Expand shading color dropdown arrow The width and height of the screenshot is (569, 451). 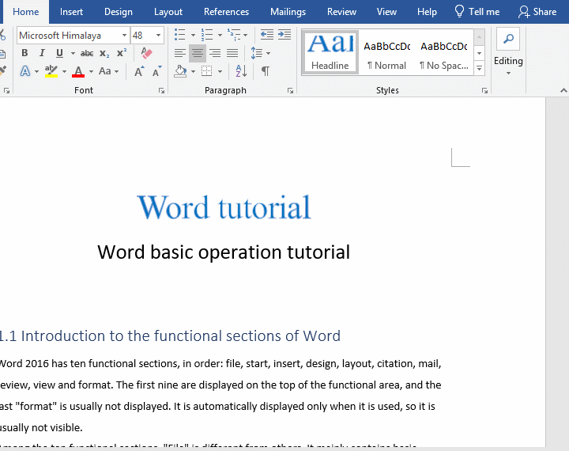(x=193, y=71)
